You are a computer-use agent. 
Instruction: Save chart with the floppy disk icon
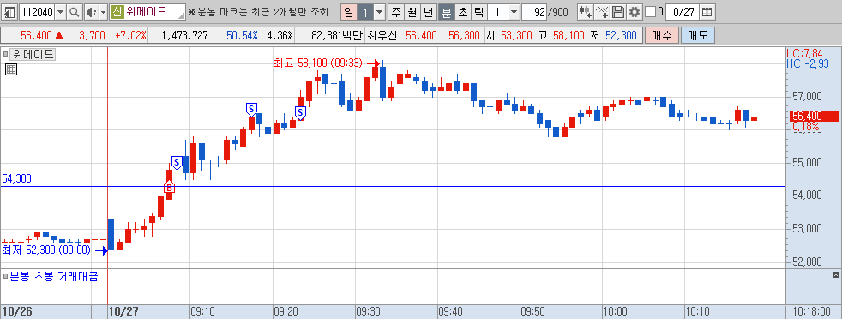618,11
